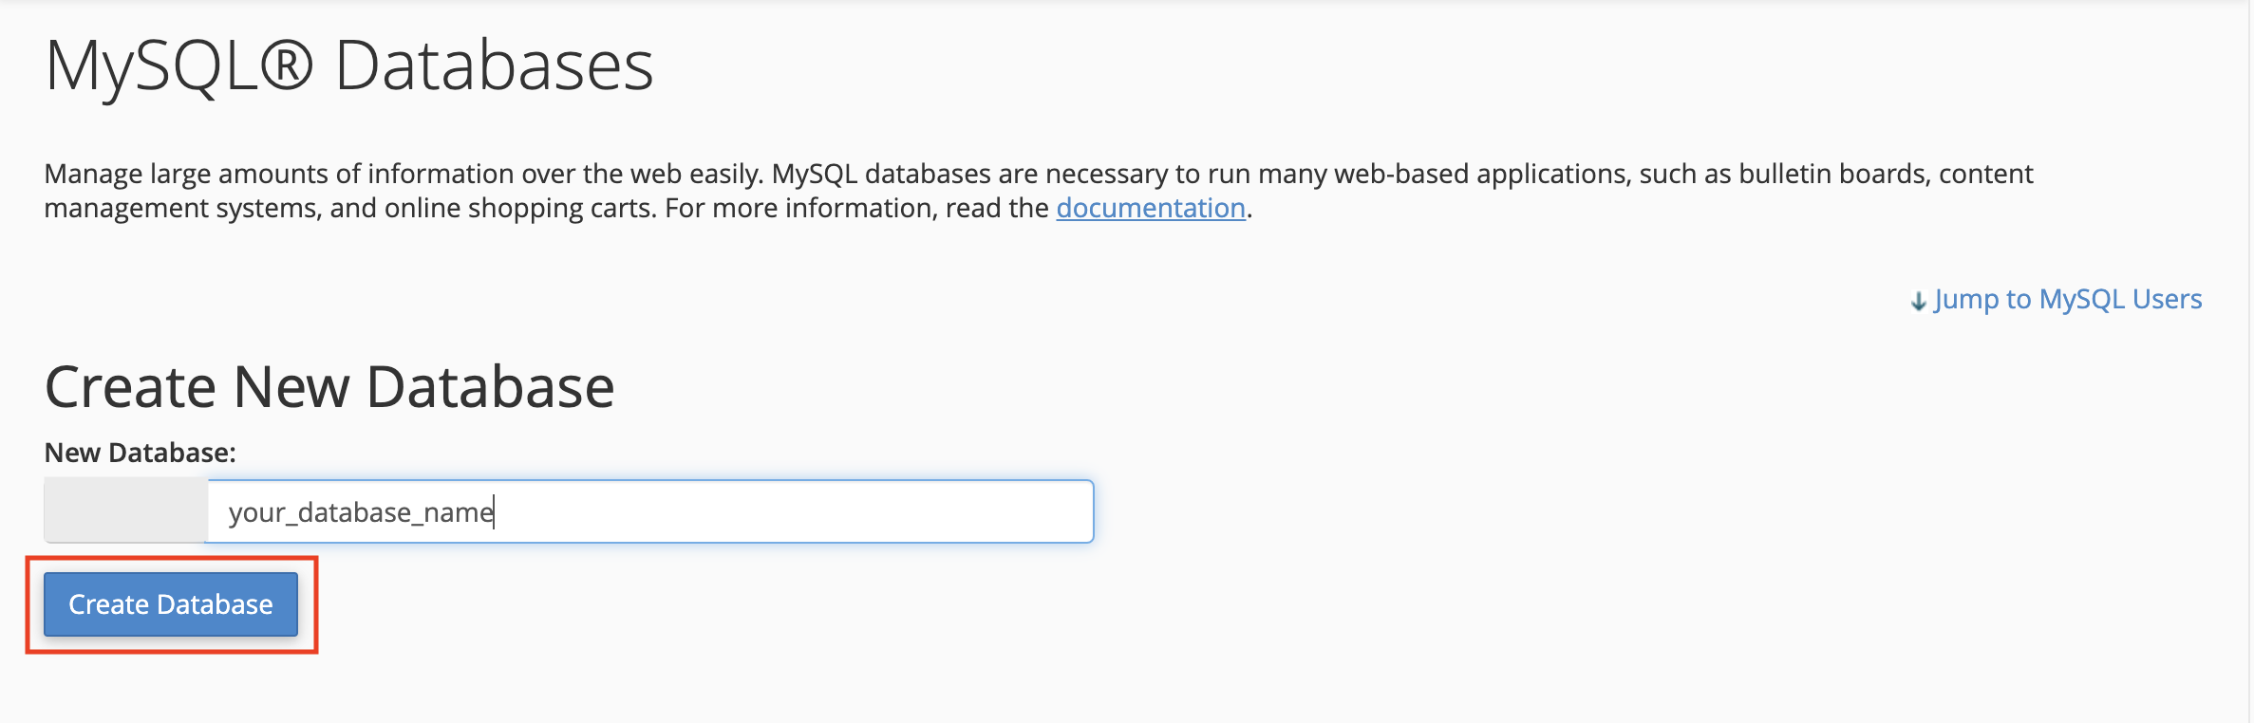Click the blue Create Database button
The image size is (2254, 723).
point(171,604)
